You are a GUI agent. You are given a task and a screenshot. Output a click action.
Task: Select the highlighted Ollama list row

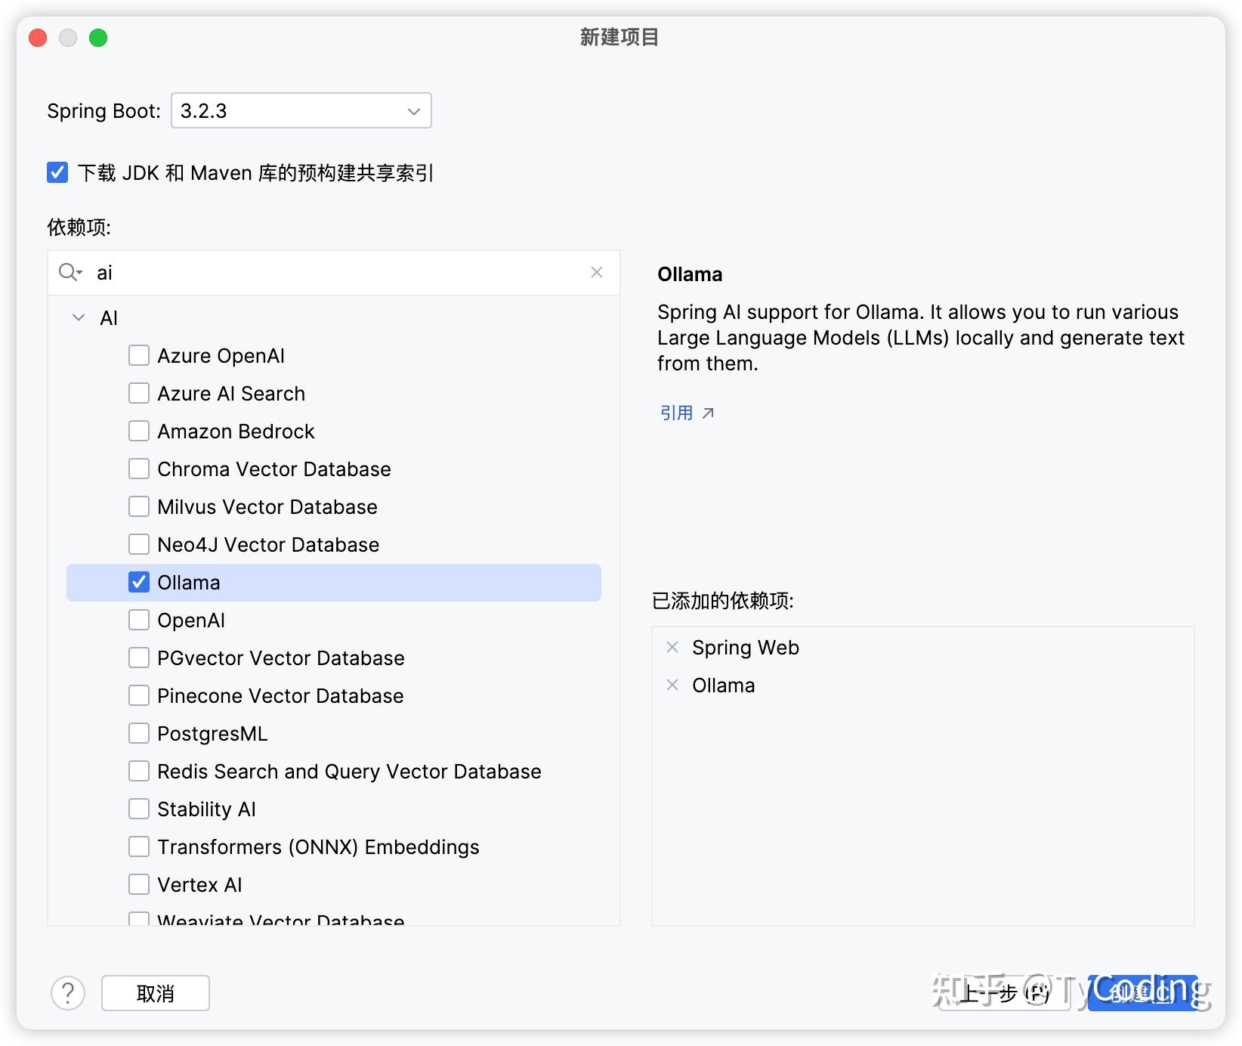coord(332,582)
